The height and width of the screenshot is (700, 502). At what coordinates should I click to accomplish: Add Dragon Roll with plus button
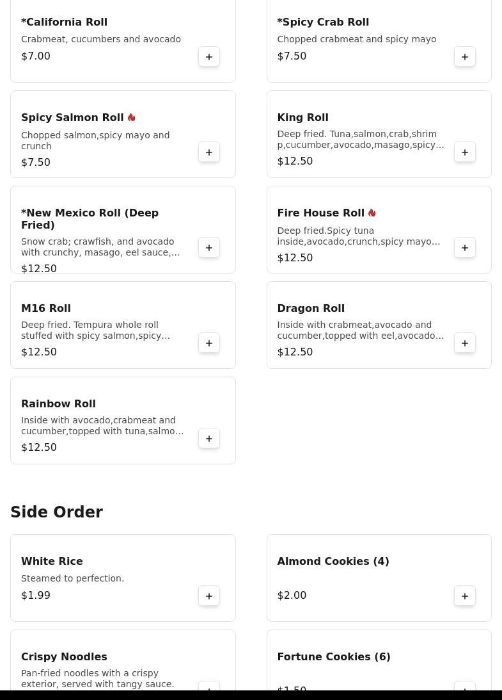(x=465, y=343)
